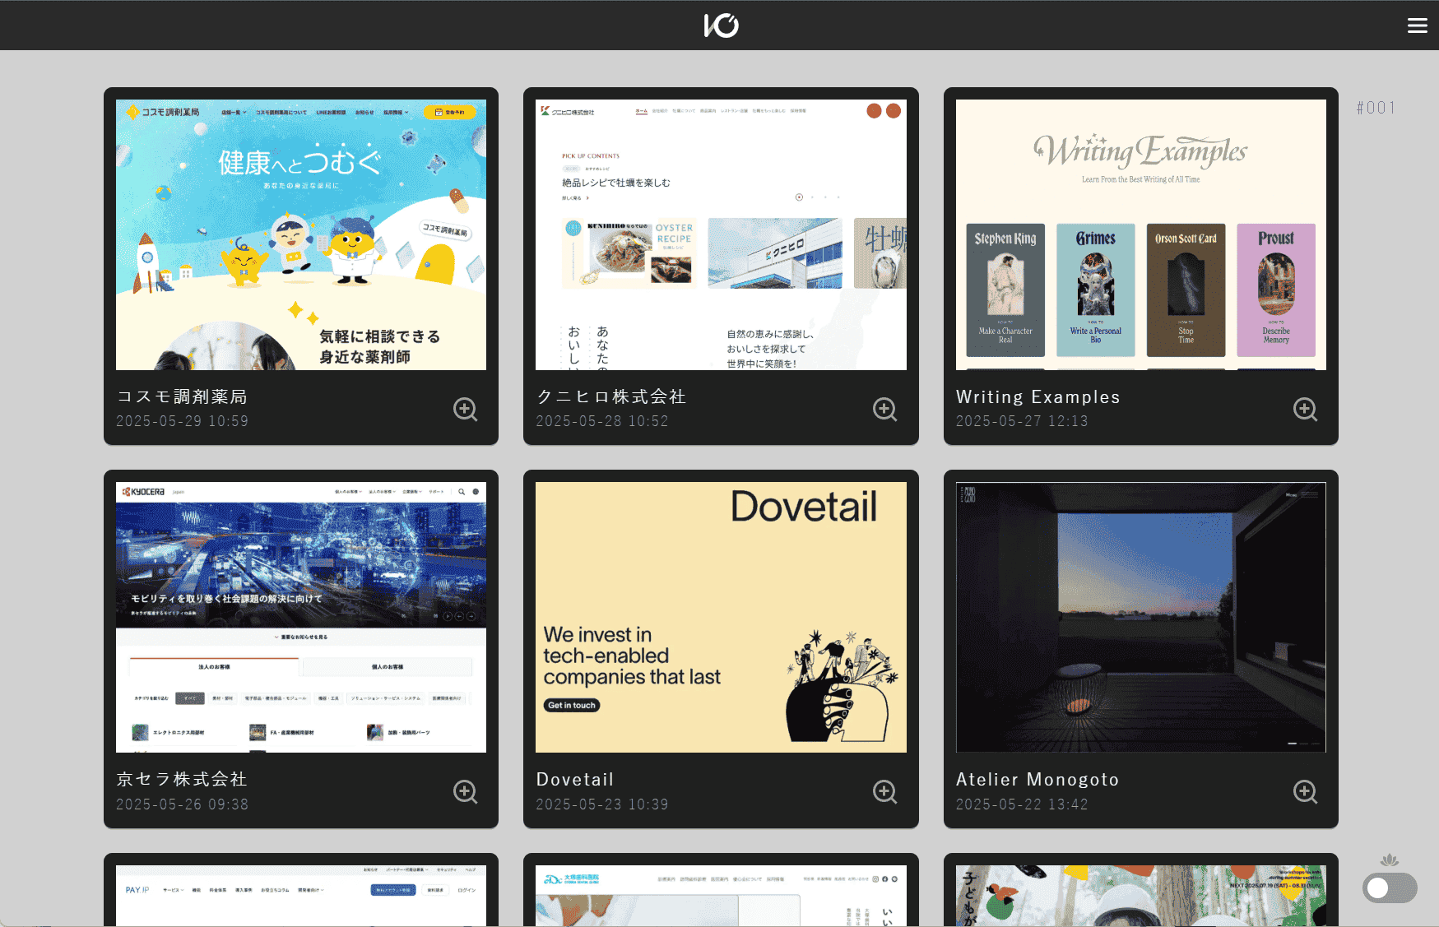Click the 京セラ株式会社 website screenshot
The image size is (1439, 927).
(301, 617)
